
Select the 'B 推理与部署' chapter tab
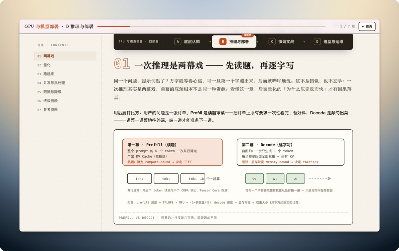(234, 42)
